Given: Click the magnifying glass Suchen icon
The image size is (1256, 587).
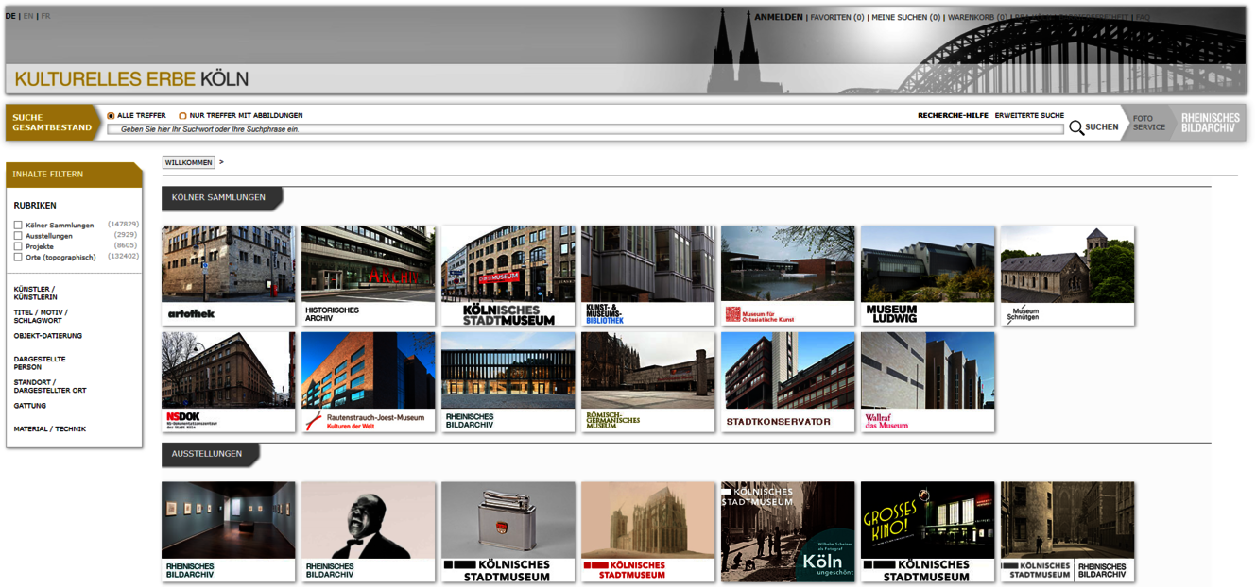Looking at the screenshot, I should coord(1076,127).
